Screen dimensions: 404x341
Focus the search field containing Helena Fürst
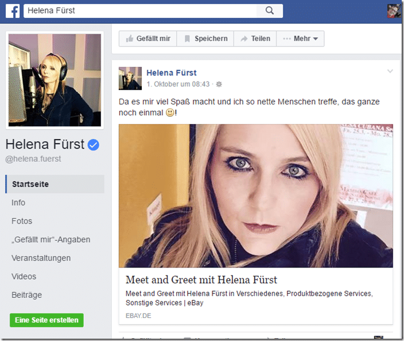click(140, 11)
